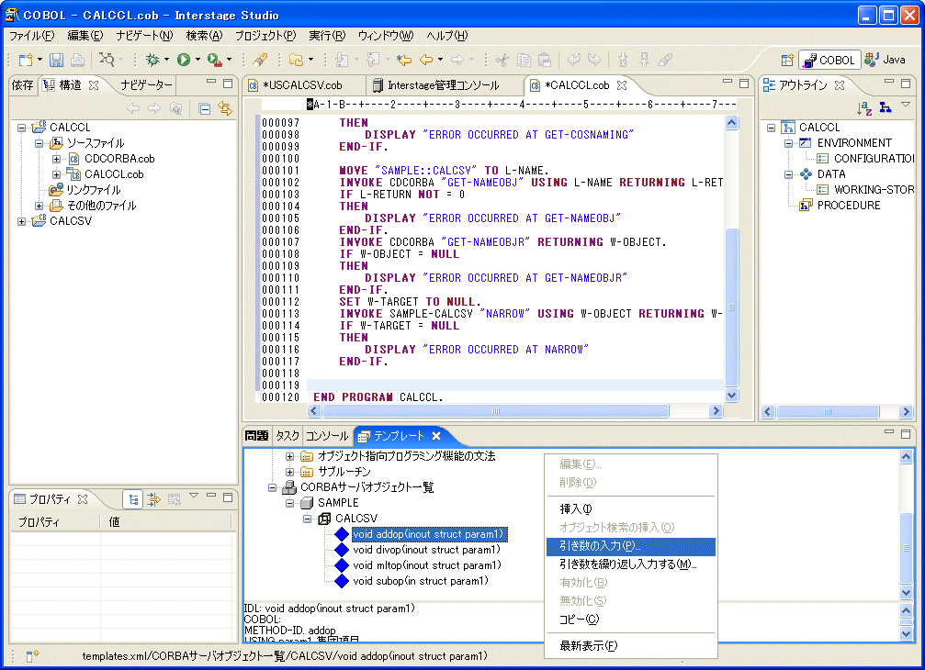
Task: Click the Copy toolbar icon
Action: point(524,60)
